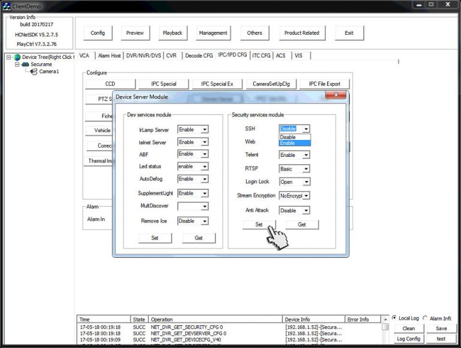Open the SupplementLight dropdown
Screen dimensions: 461x348
205,194
